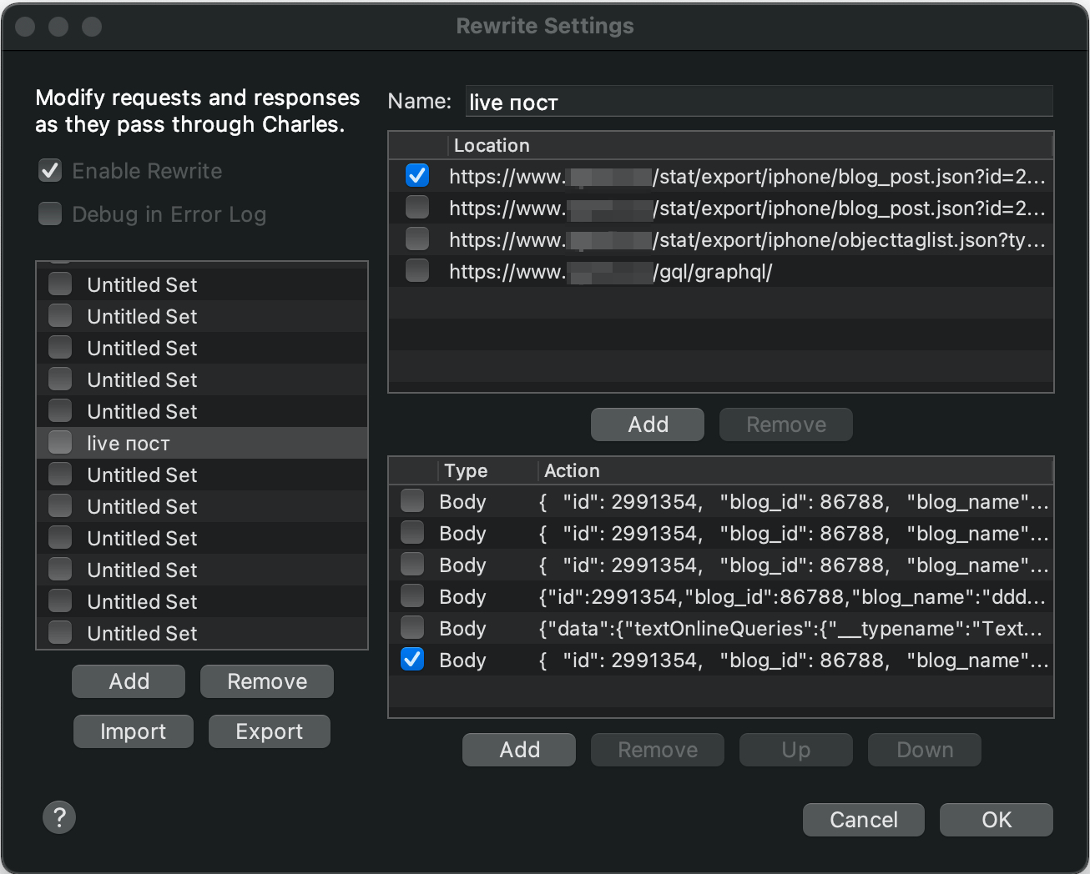Click into the Name field showing live пост
The width and height of the screenshot is (1090, 874).
[759, 102]
